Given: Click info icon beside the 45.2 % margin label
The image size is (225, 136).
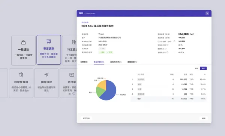Looking at the screenshot, I should [x=167, y=52].
